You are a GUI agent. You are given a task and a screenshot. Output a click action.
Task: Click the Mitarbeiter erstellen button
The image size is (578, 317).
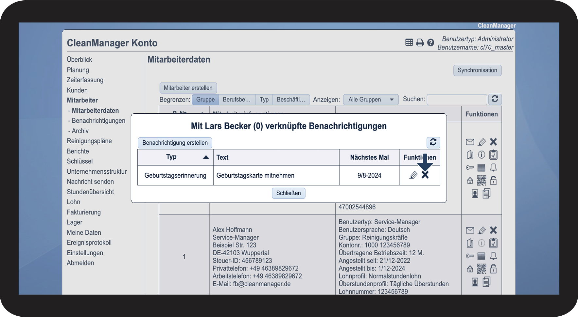[188, 88]
